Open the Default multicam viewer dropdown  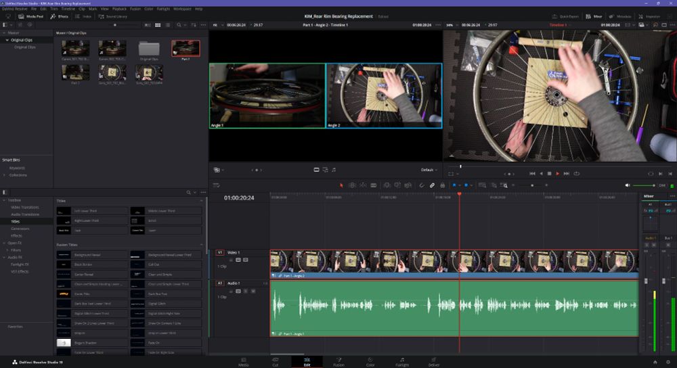pyautogui.click(x=428, y=170)
